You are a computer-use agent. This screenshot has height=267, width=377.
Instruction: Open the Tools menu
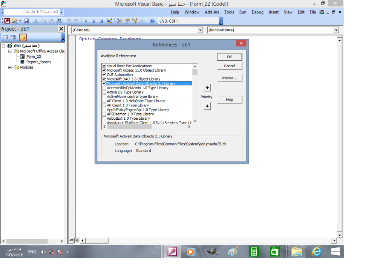coord(229,12)
